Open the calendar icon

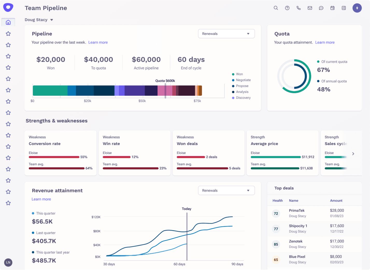pyautogui.click(x=332, y=8)
